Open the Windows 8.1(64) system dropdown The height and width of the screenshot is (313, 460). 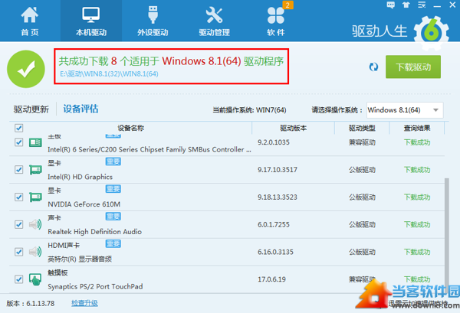(x=405, y=110)
